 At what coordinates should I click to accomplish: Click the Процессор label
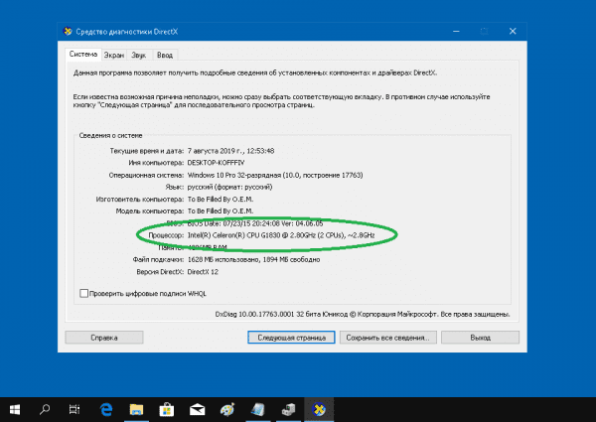click(166, 235)
